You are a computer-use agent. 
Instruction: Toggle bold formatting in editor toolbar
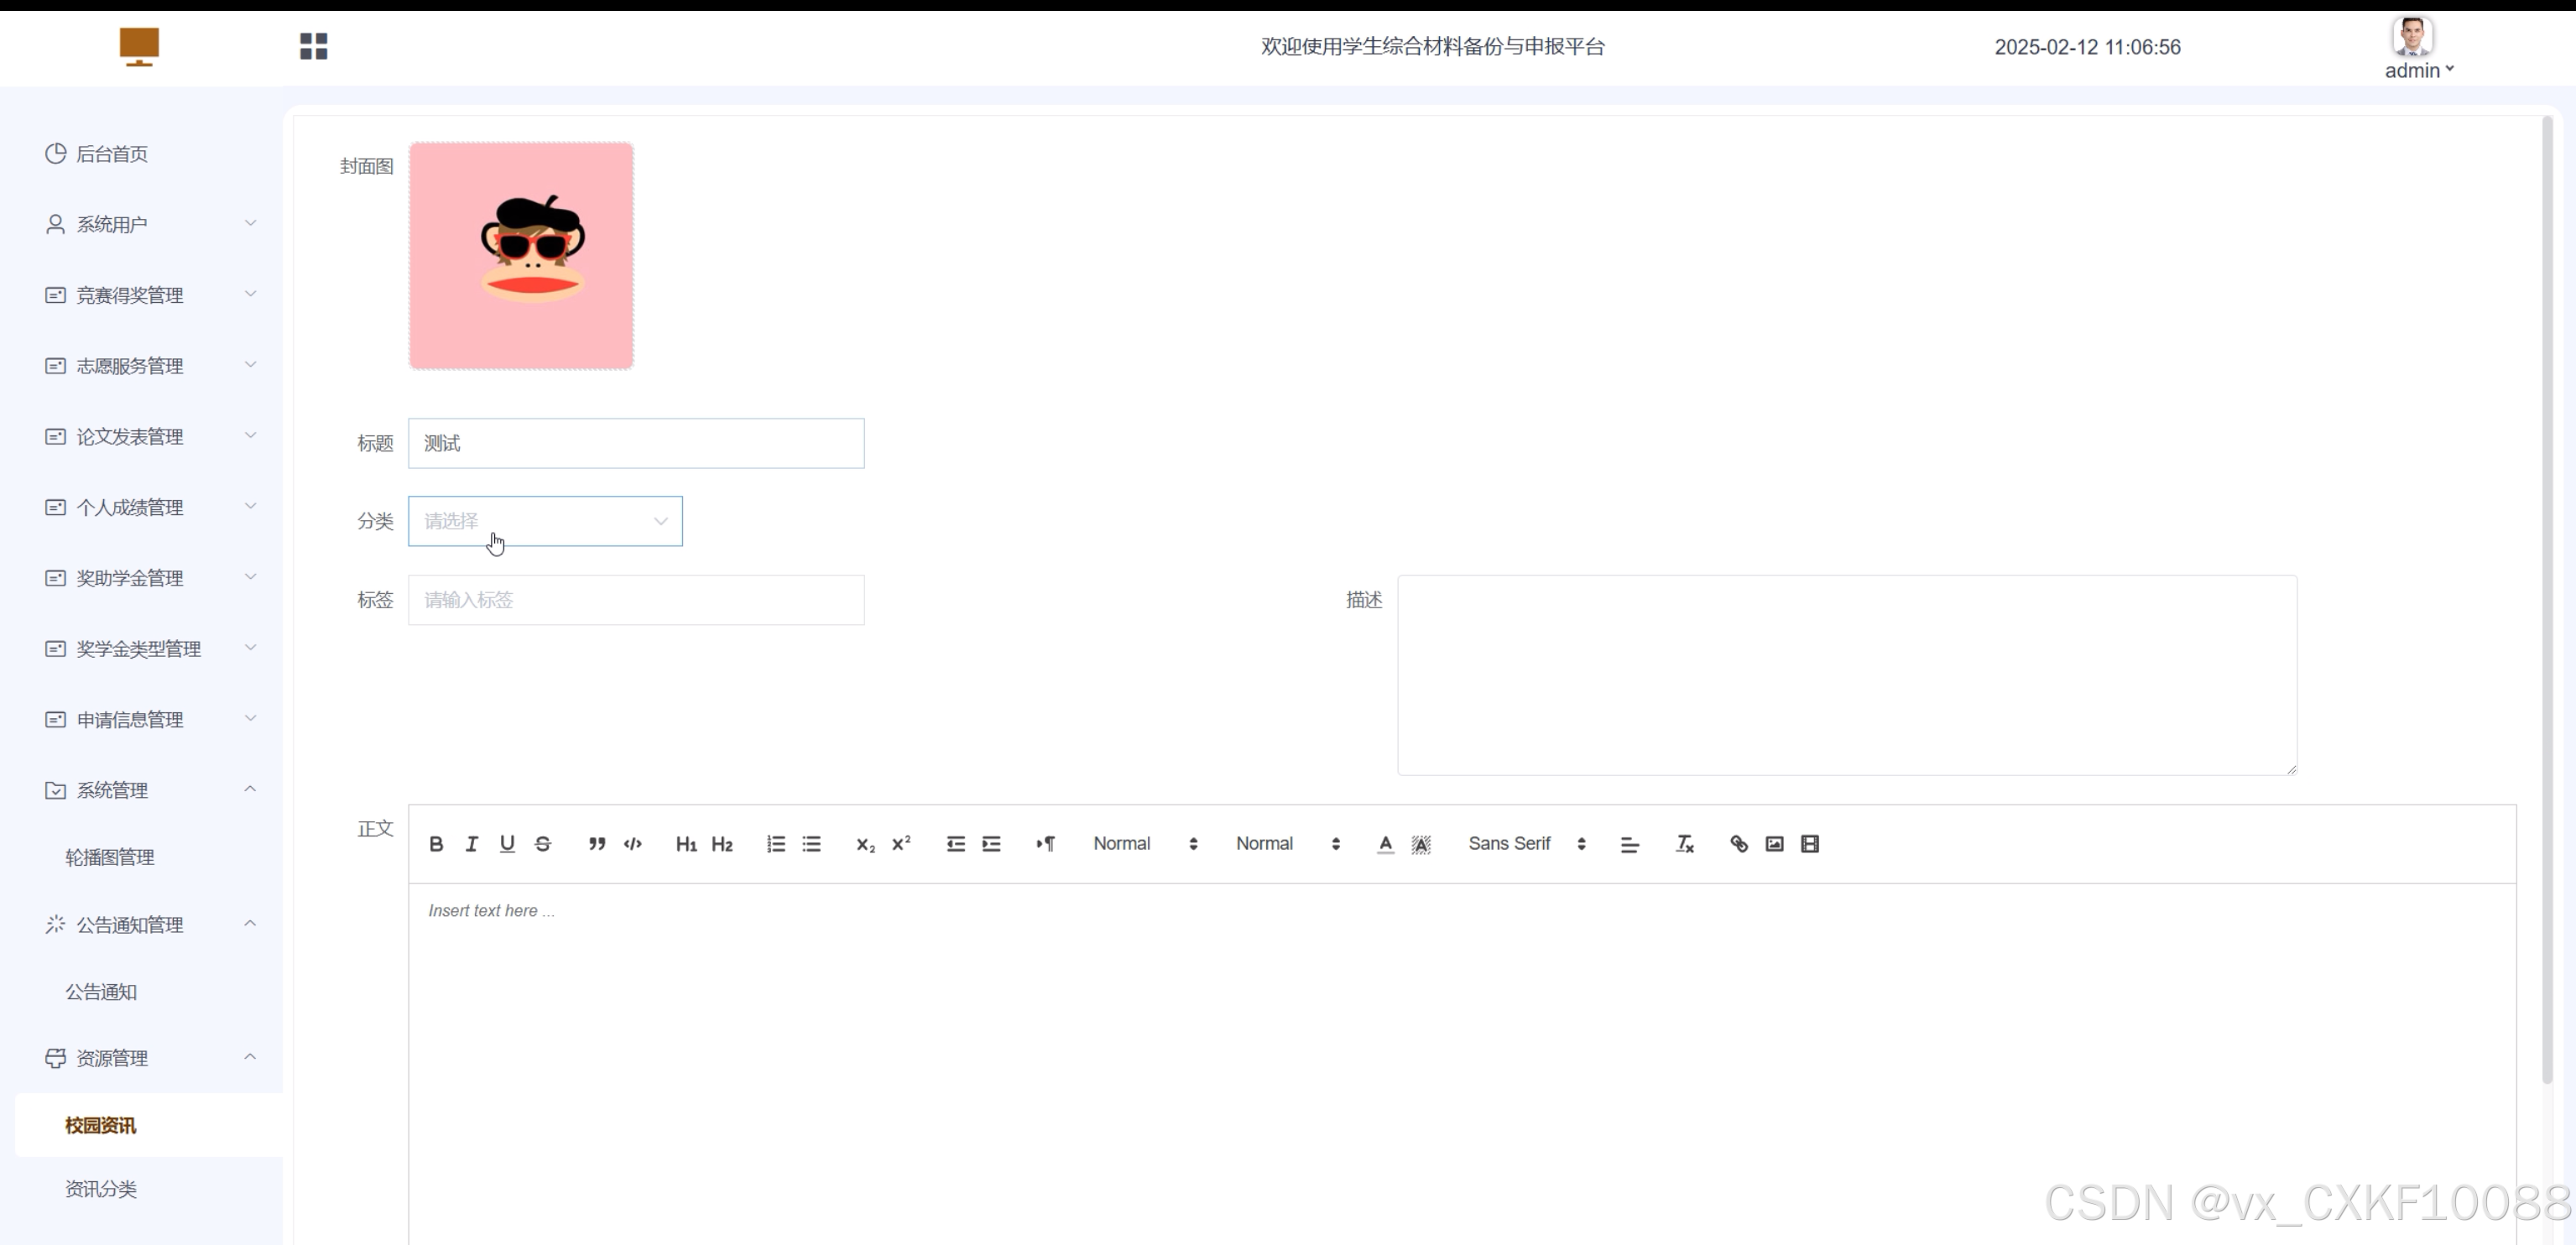click(x=436, y=844)
